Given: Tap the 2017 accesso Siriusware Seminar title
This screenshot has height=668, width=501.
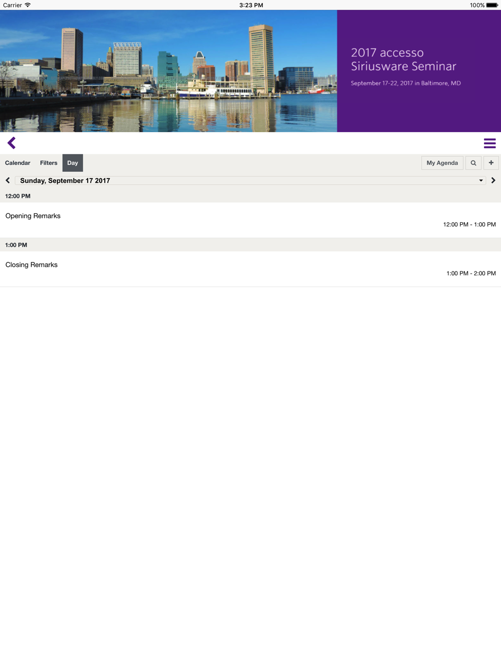Looking at the screenshot, I should (404, 59).
